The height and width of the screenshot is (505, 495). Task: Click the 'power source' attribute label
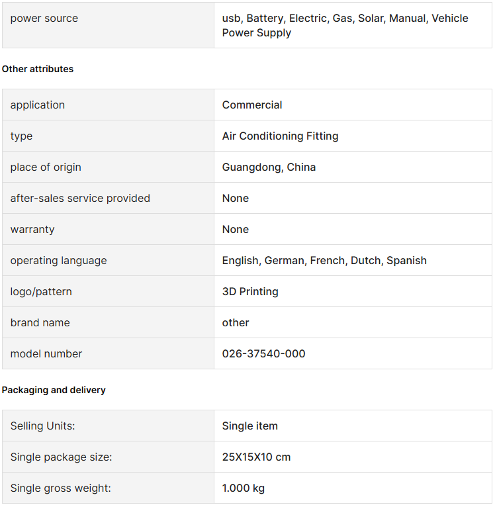tap(44, 19)
